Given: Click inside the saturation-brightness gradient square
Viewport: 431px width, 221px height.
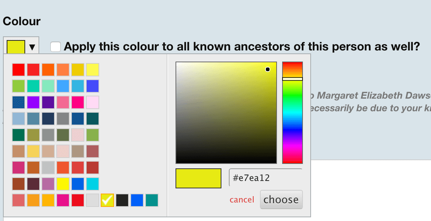Looking at the screenshot, I should point(226,111).
